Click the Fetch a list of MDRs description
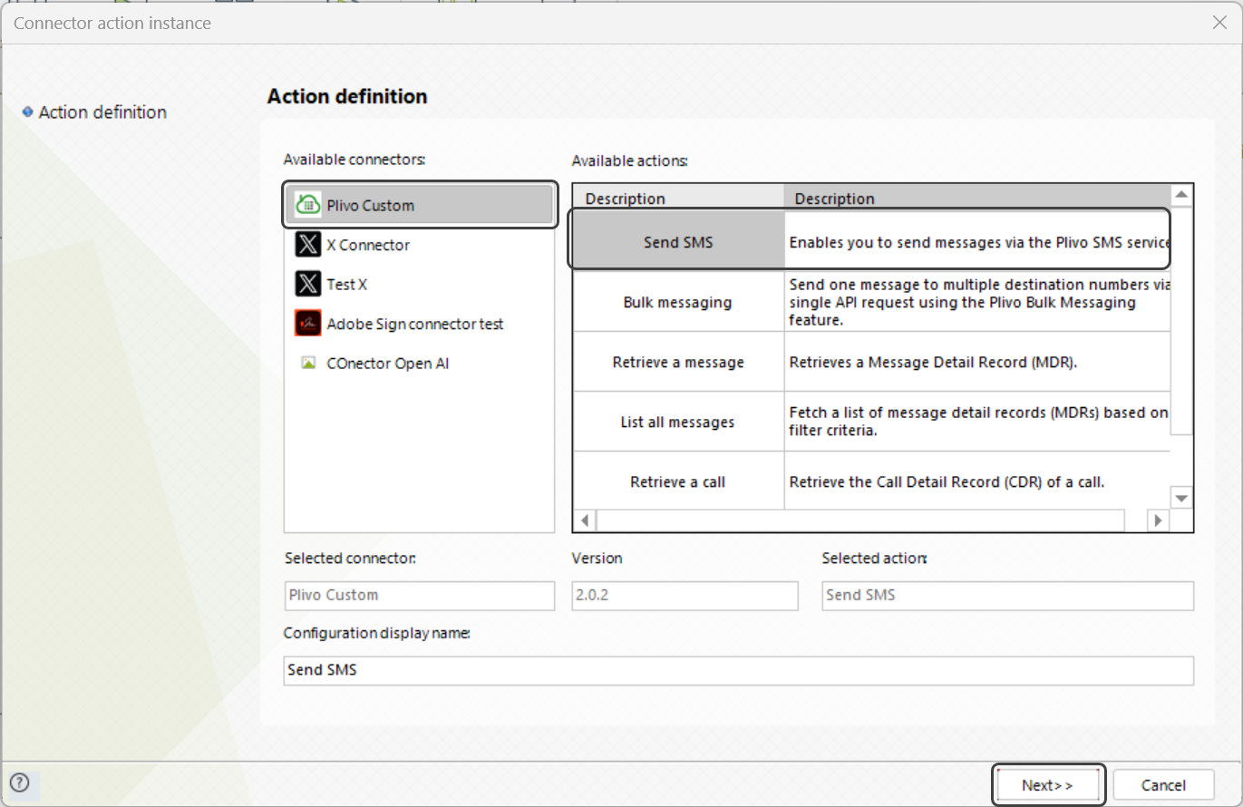 (x=977, y=422)
